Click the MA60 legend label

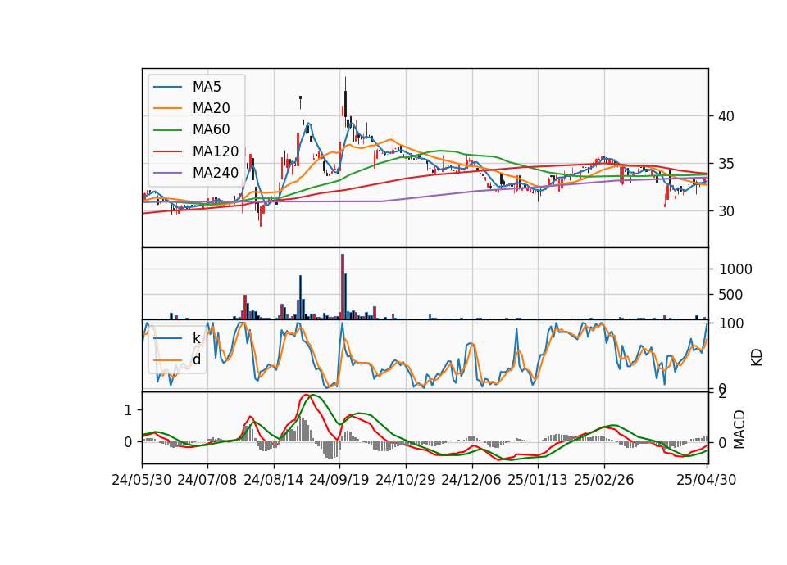click(211, 130)
